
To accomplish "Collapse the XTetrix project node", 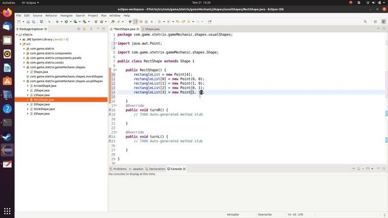I will pyautogui.click(x=17, y=35).
